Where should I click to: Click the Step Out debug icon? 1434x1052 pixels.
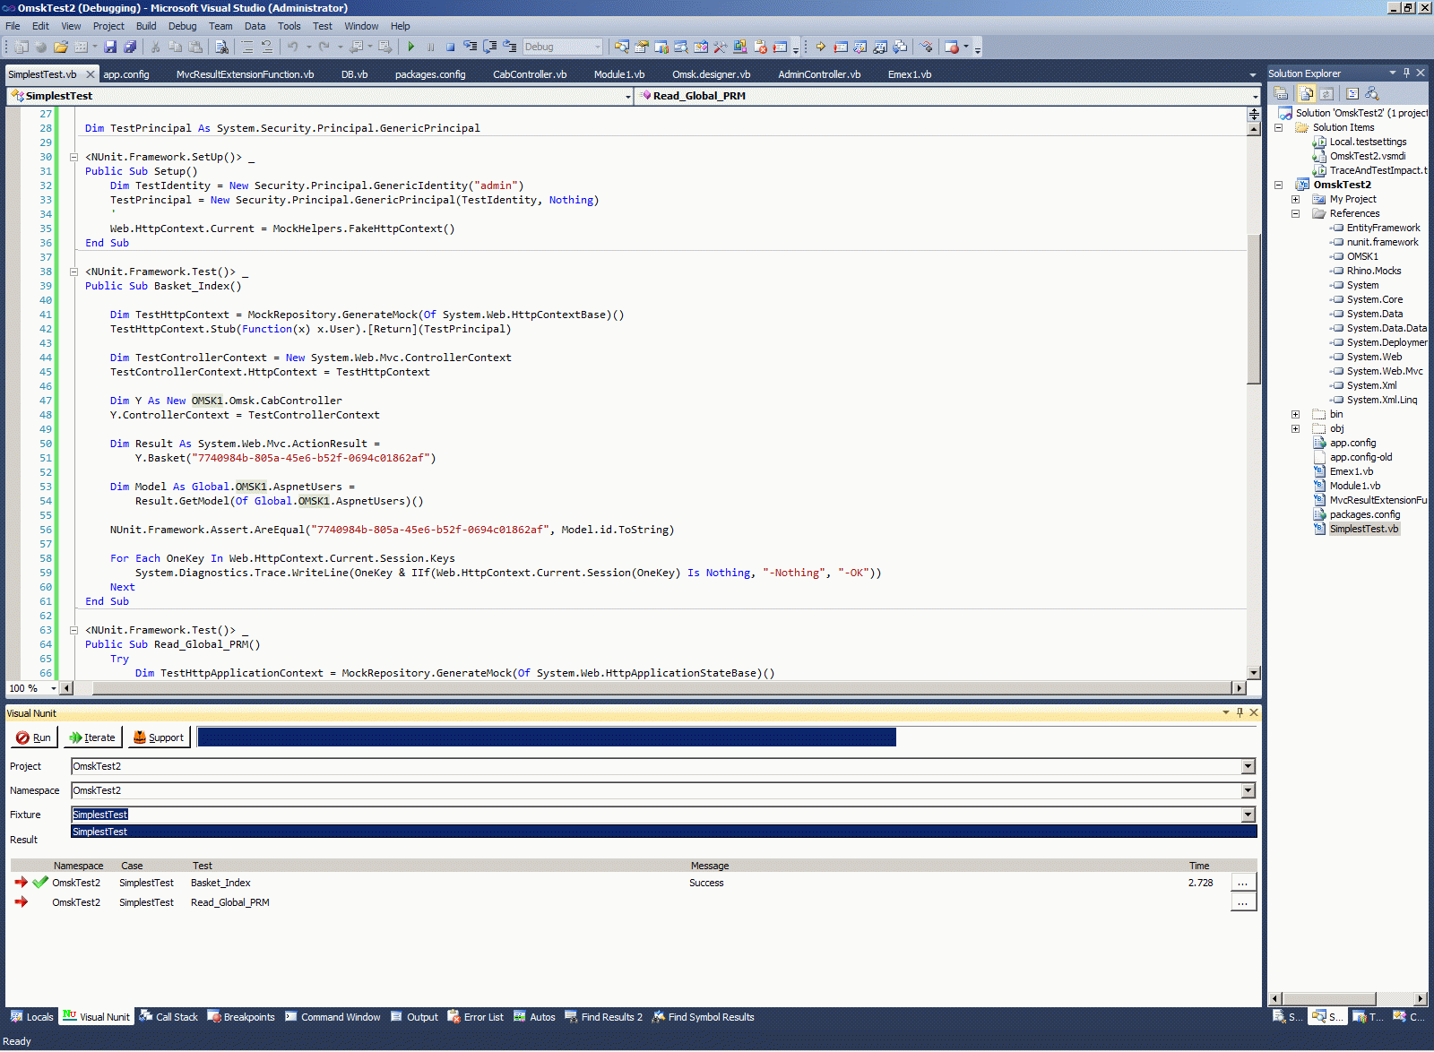tap(510, 47)
